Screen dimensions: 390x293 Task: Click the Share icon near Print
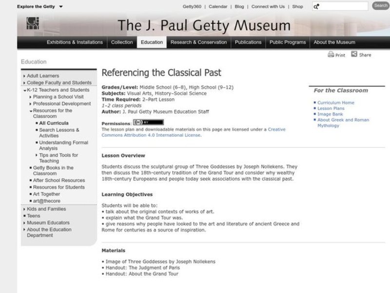point(354,55)
